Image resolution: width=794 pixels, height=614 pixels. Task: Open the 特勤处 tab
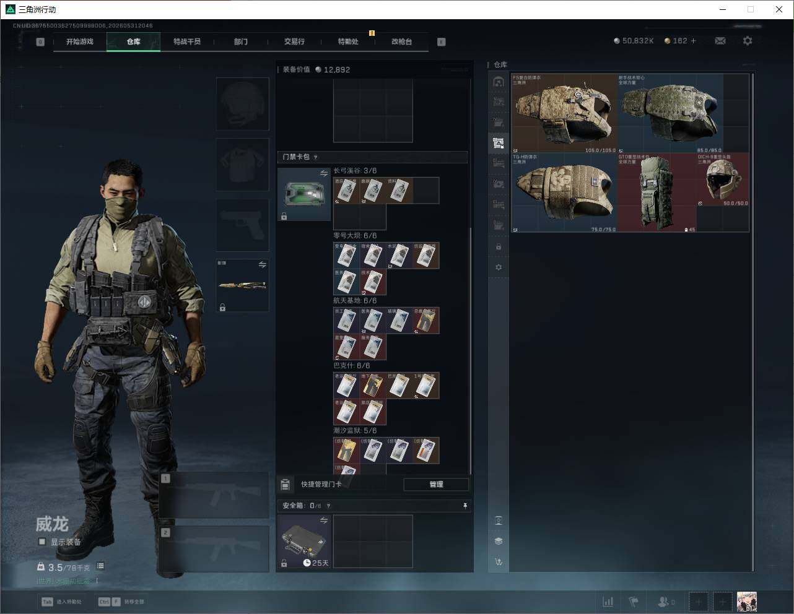pyautogui.click(x=348, y=41)
